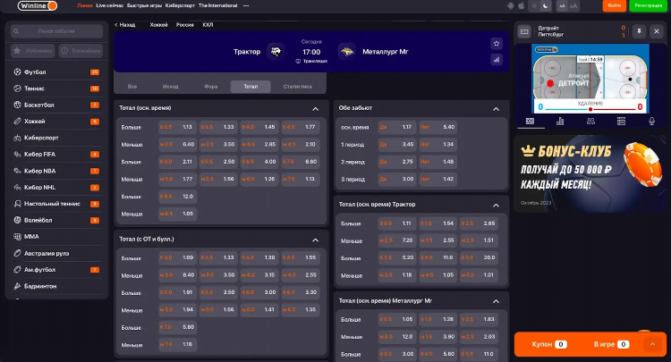Select Киберспорт in the sports sidebar

coord(56,138)
